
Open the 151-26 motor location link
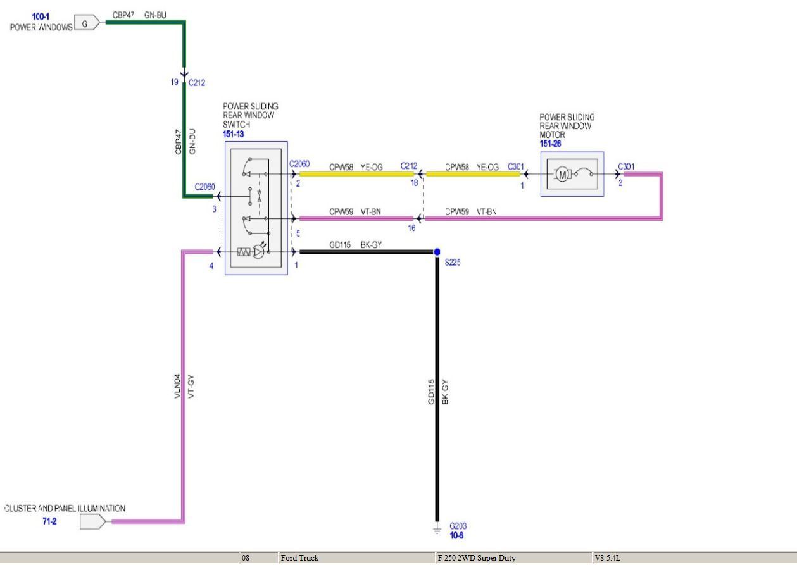coord(551,144)
